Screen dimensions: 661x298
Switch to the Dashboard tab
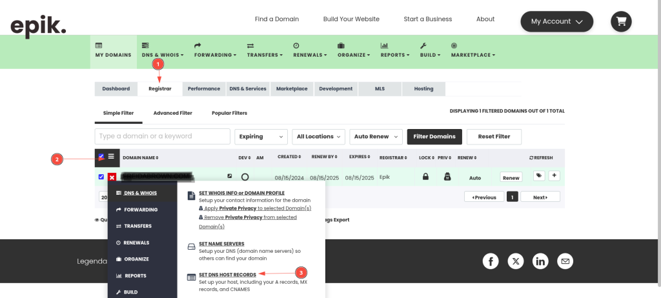[116, 89]
